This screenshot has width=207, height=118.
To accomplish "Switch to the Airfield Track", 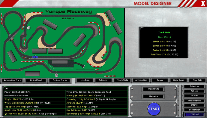I will [x=36, y=80].
